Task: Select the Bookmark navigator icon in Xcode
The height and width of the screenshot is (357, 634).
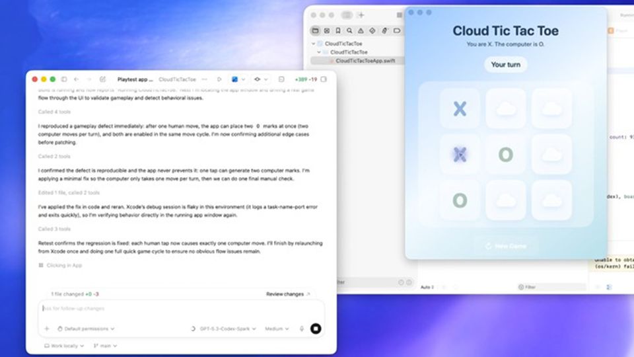Action: [338, 30]
